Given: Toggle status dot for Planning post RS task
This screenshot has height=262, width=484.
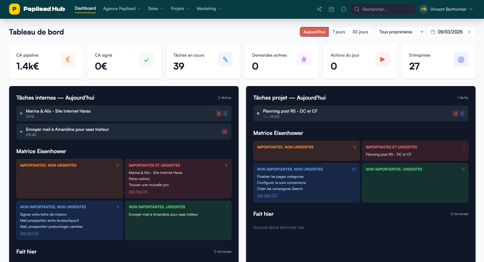Looking at the screenshot, I should [258, 114].
